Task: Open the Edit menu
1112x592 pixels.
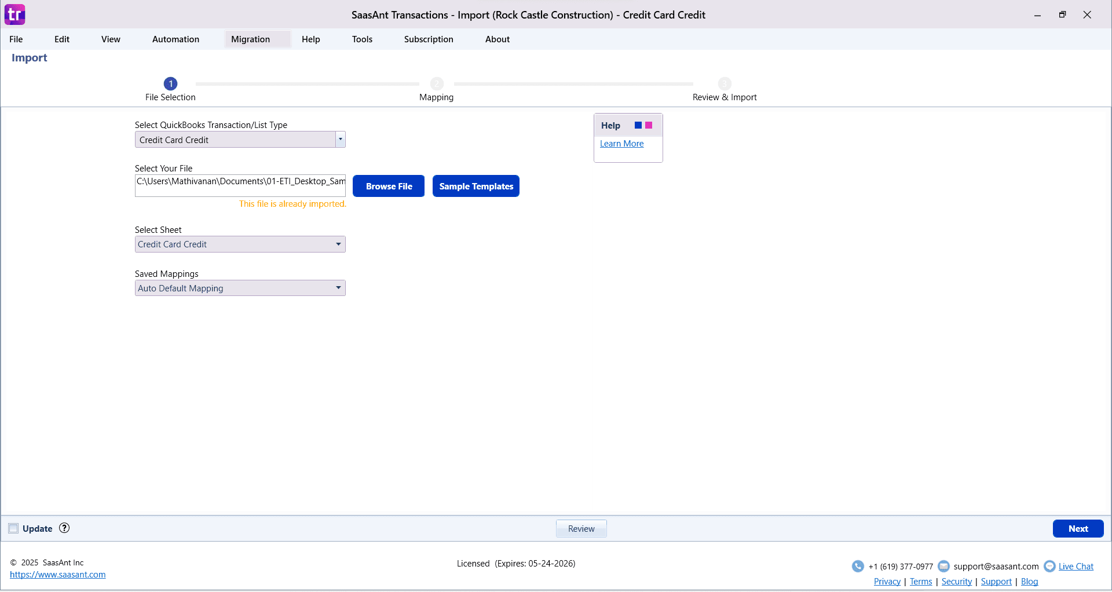Action: pos(62,39)
